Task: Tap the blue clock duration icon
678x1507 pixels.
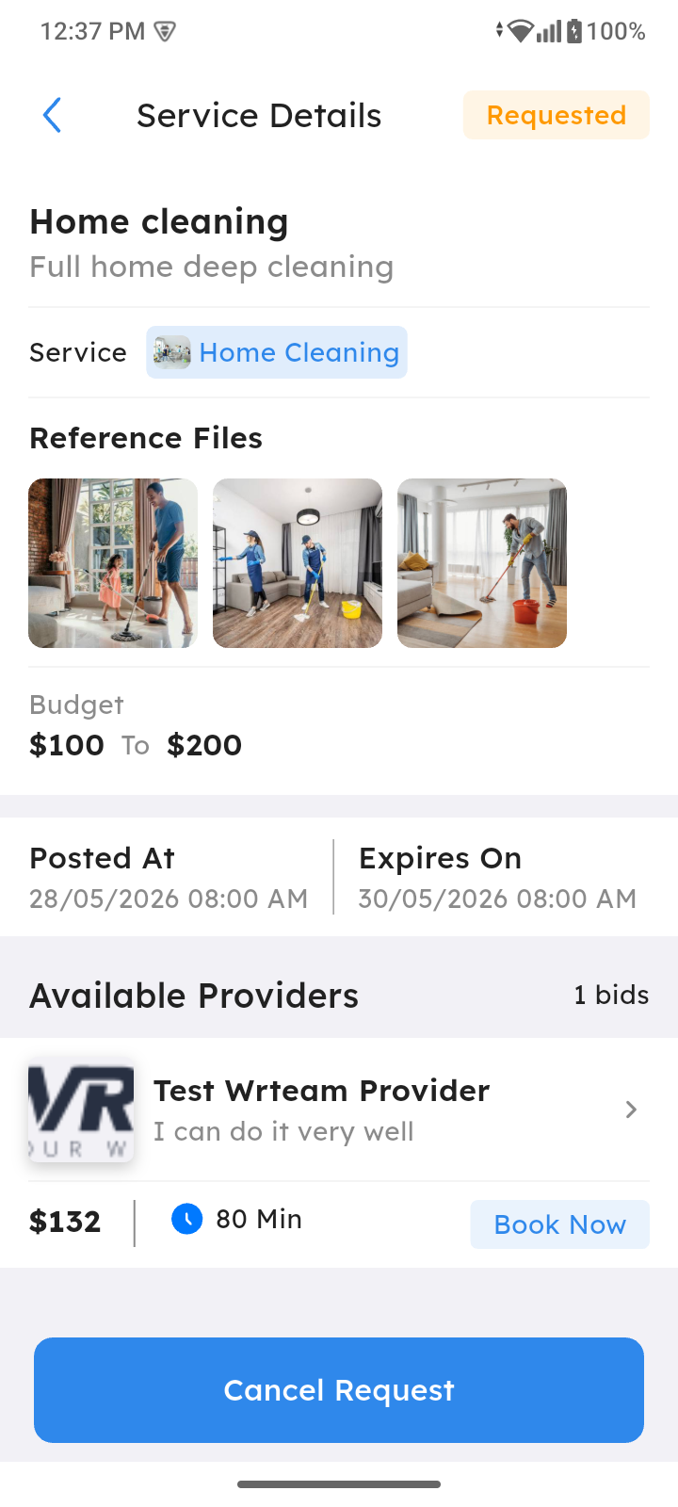Action: [186, 1219]
